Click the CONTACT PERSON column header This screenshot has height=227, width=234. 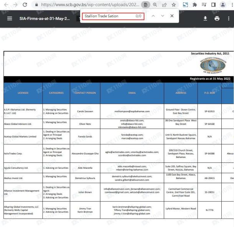(85, 93)
